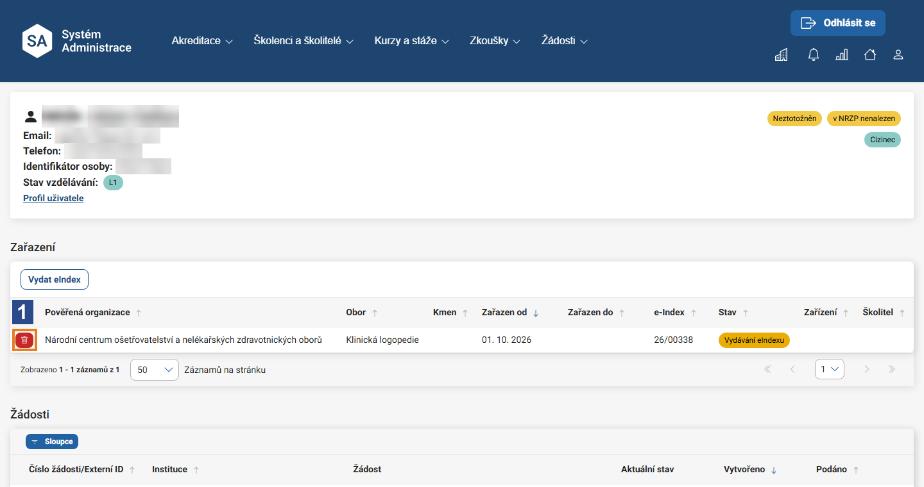This screenshot has height=487, width=924.
Task: Open the 50 records per page dropdown
Action: (x=155, y=370)
